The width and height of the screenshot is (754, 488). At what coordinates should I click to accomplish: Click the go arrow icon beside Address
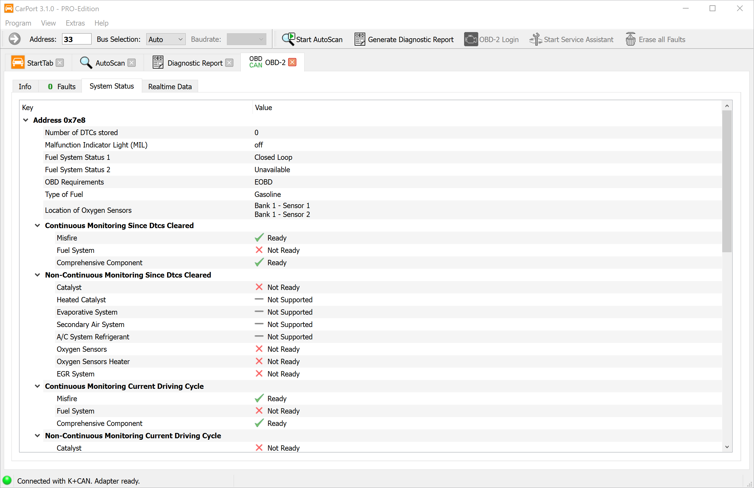click(x=15, y=39)
